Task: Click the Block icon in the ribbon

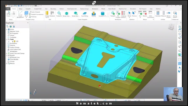Action: pos(26,14)
